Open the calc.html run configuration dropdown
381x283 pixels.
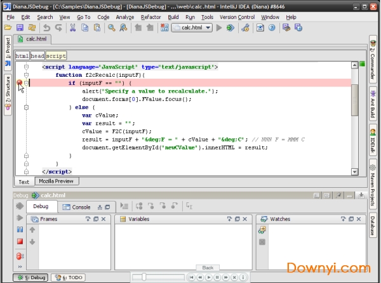click(x=192, y=28)
